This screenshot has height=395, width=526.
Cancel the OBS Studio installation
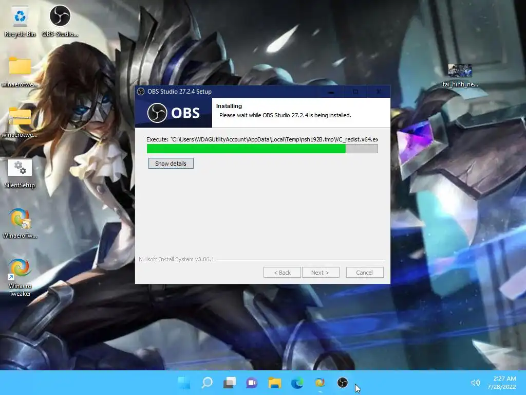point(365,273)
